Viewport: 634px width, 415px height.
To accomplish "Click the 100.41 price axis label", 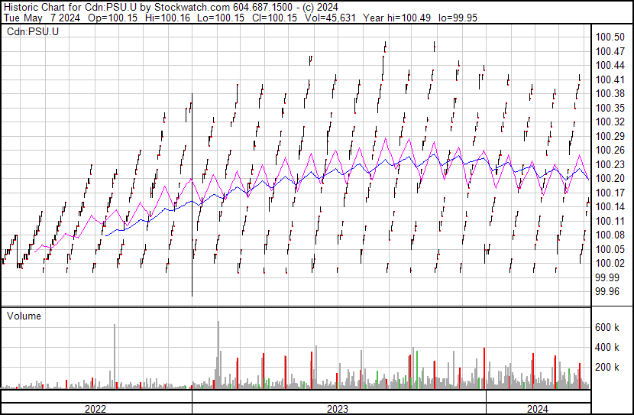I will click(610, 79).
